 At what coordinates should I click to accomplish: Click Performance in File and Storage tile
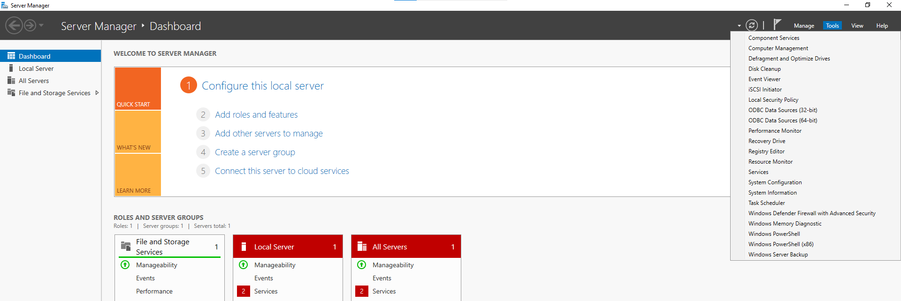tap(154, 291)
